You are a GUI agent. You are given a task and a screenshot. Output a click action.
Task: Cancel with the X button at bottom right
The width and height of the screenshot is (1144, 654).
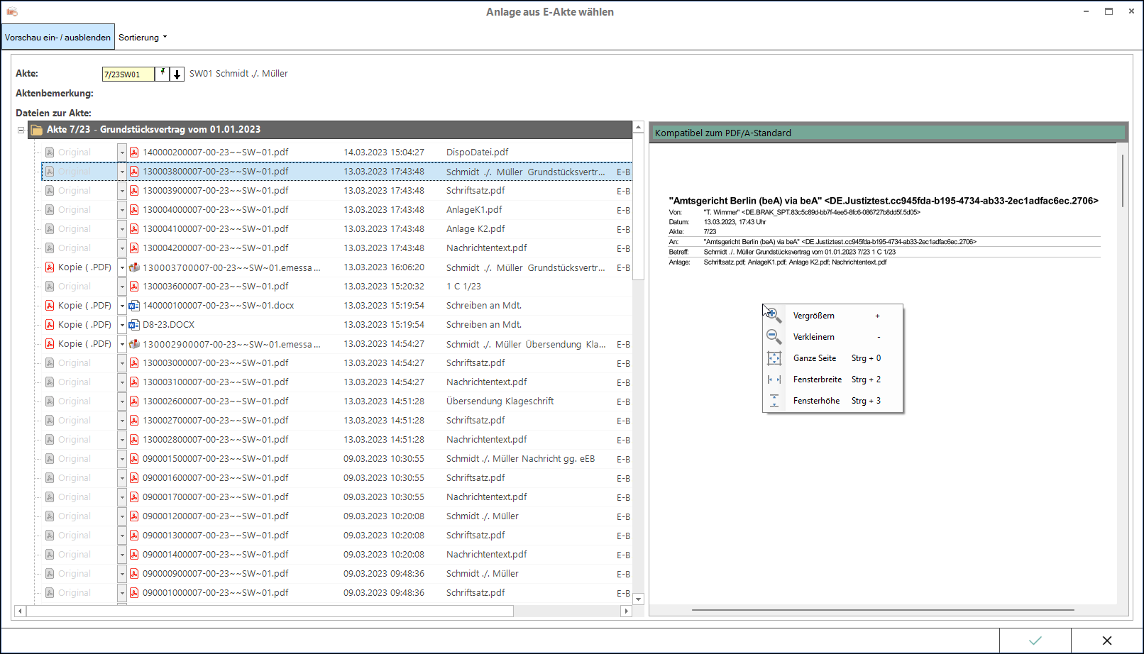click(x=1107, y=641)
